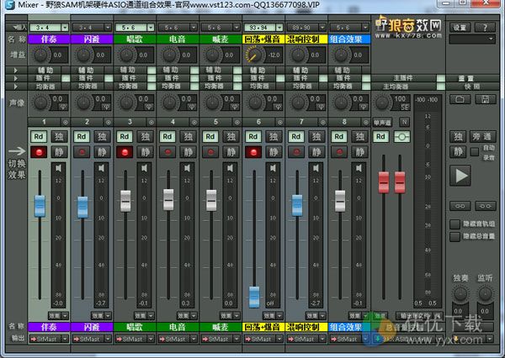Screen dimensions: 505x358
Task: Solo the 伴奏 channel with 独
Action: click(59, 137)
